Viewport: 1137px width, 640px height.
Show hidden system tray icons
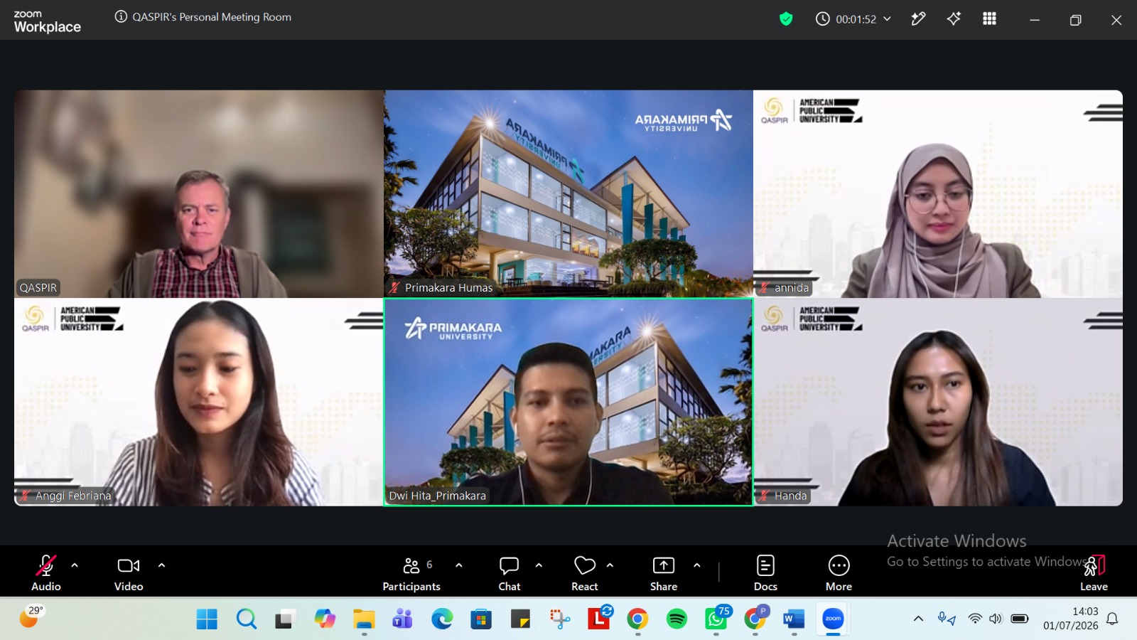coord(918,619)
